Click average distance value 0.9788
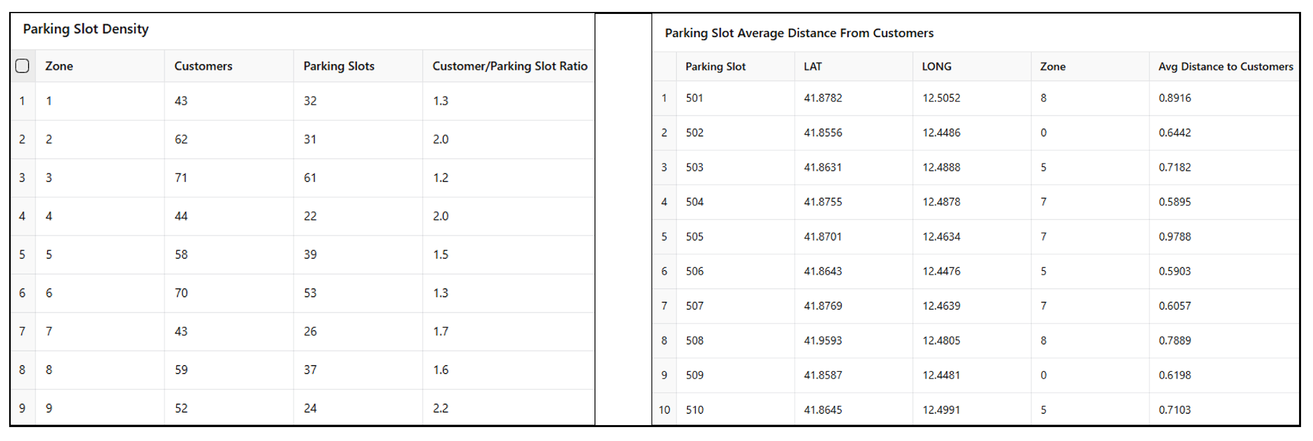Viewport: 1313px width, 441px height. point(1174,236)
